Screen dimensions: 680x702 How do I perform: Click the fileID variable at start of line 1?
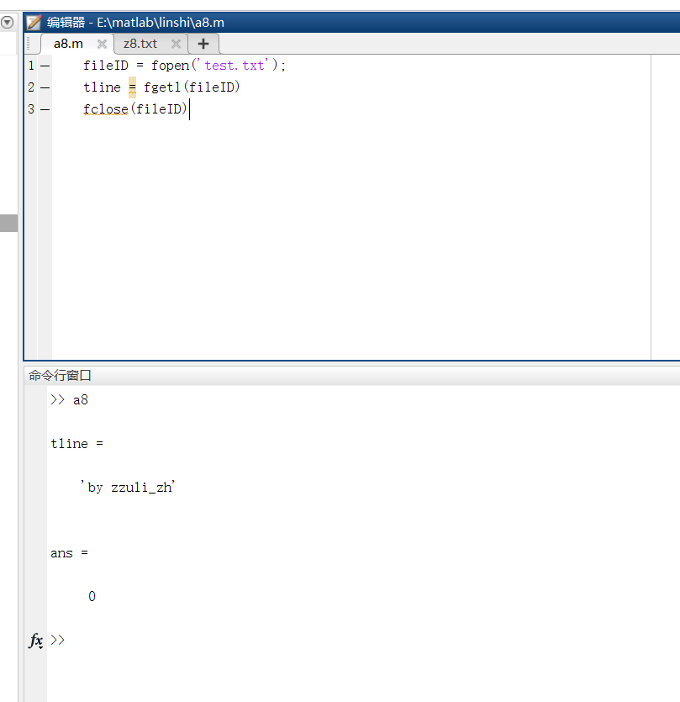pyautogui.click(x=106, y=66)
